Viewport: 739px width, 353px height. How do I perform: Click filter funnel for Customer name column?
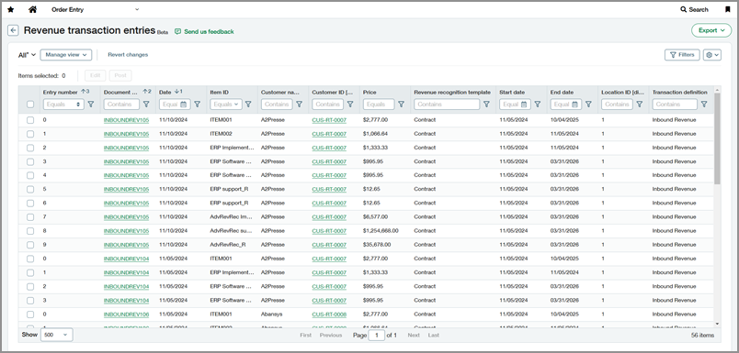pyautogui.click(x=300, y=105)
